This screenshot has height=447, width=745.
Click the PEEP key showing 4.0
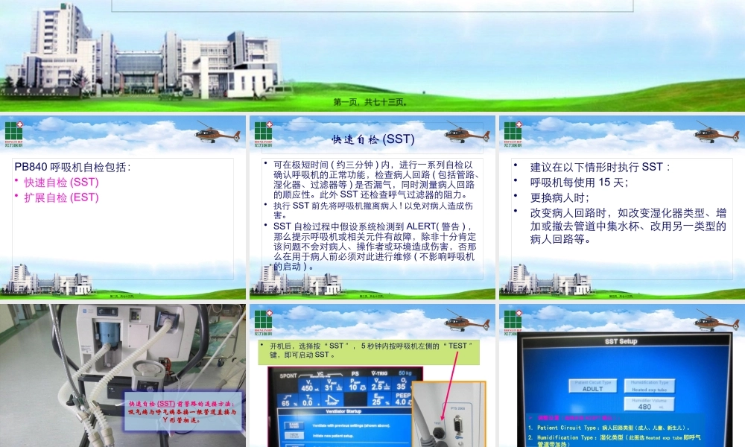point(402,400)
